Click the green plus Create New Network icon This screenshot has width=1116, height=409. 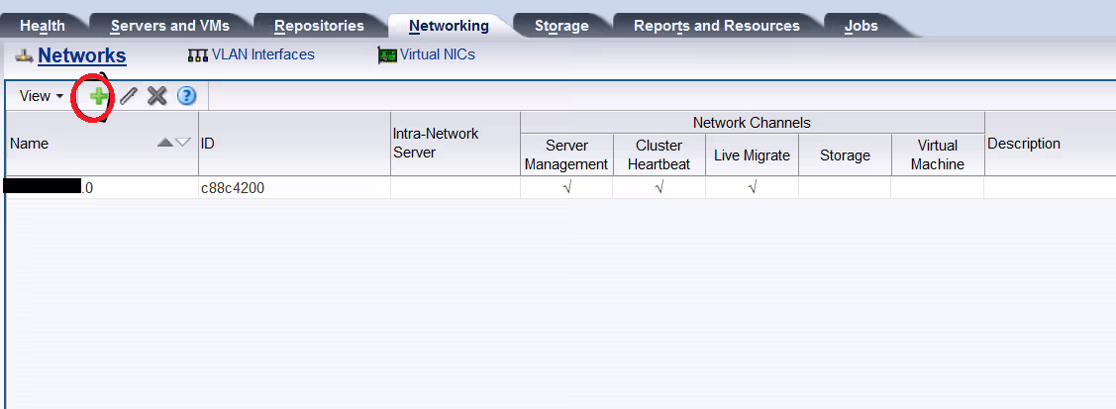click(x=99, y=96)
